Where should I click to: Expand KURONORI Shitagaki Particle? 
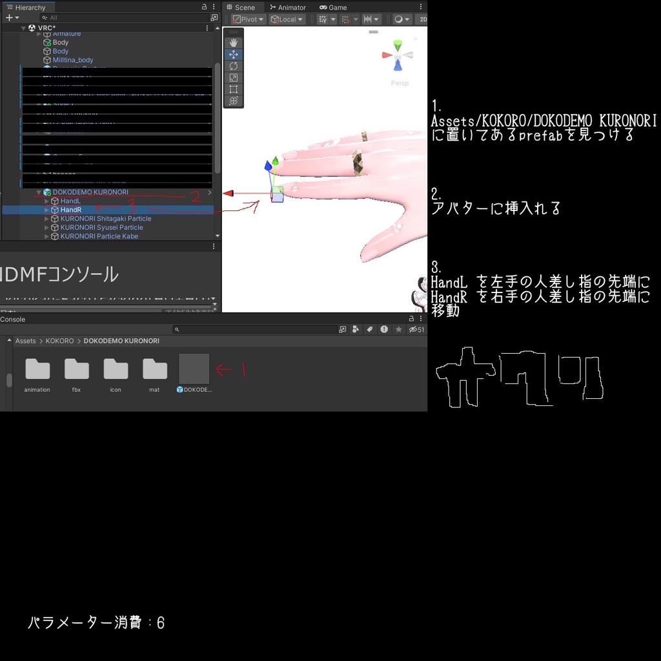46,219
